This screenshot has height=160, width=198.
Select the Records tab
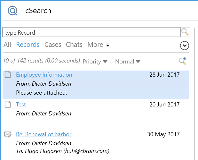28,45
